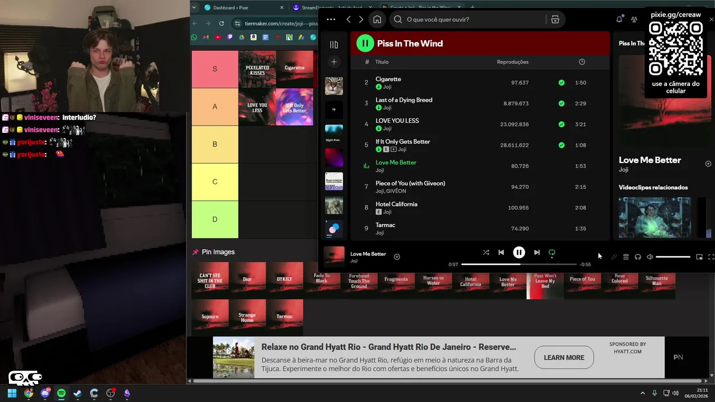
Task: Sort tracks by the Título column header
Action: pos(382,62)
